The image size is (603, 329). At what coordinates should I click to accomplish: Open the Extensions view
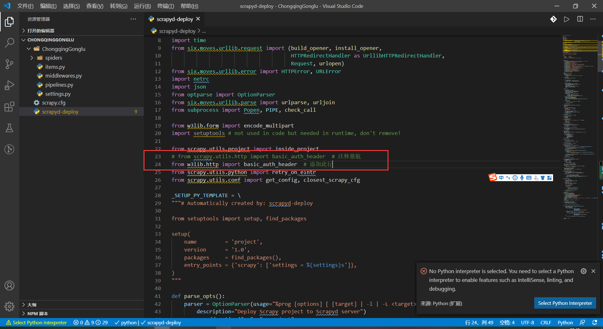tap(9, 107)
